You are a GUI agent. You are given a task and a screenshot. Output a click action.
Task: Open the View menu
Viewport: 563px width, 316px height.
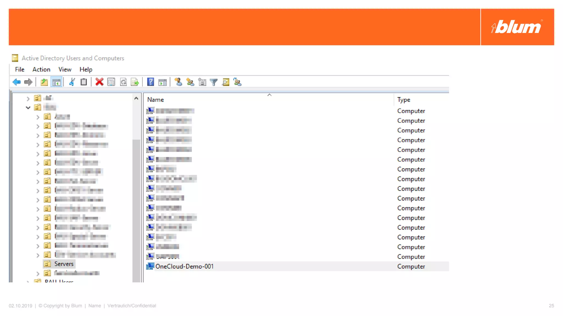[65, 69]
